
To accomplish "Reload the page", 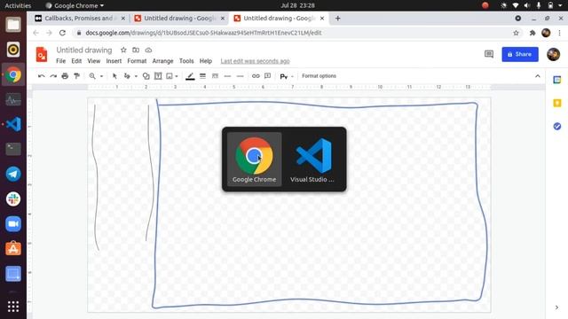I will [x=62, y=33].
